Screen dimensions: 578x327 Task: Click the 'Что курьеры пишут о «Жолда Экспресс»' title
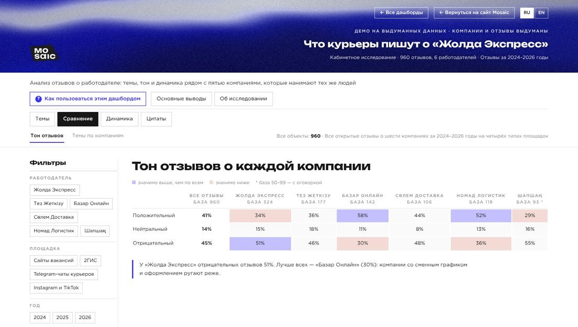pyautogui.click(x=426, y=44)
